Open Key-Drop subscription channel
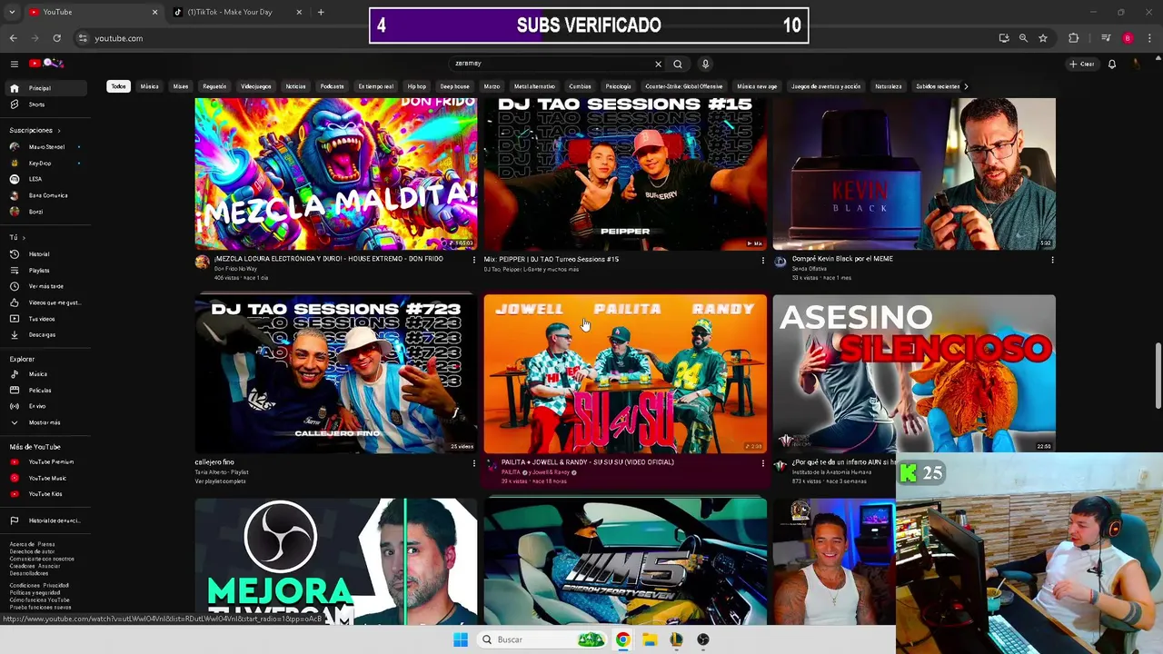 click(45, 163)
